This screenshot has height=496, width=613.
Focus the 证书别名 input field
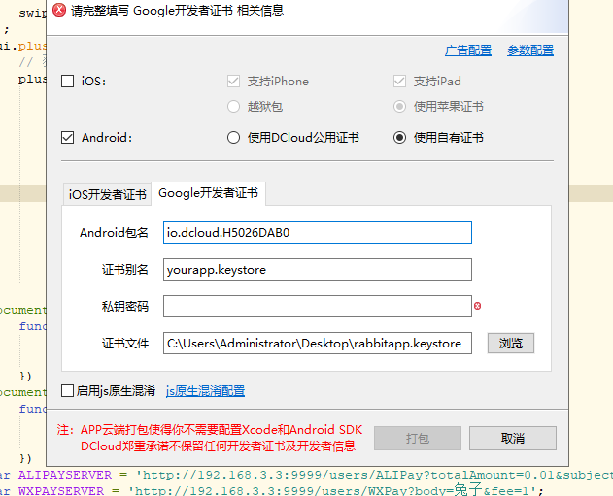pyautogui.click(x=318, y=270)
